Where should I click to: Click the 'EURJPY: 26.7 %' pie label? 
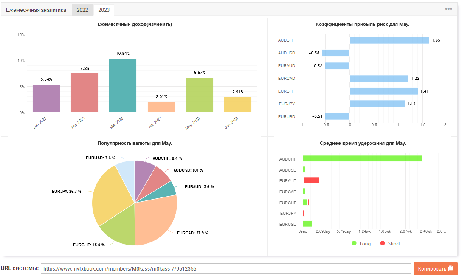point(67,192)
